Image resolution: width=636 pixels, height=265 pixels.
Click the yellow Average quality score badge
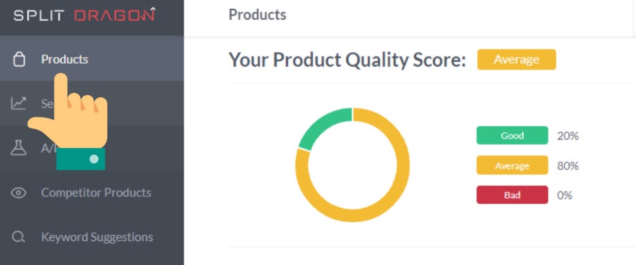[x=516, y=60]
